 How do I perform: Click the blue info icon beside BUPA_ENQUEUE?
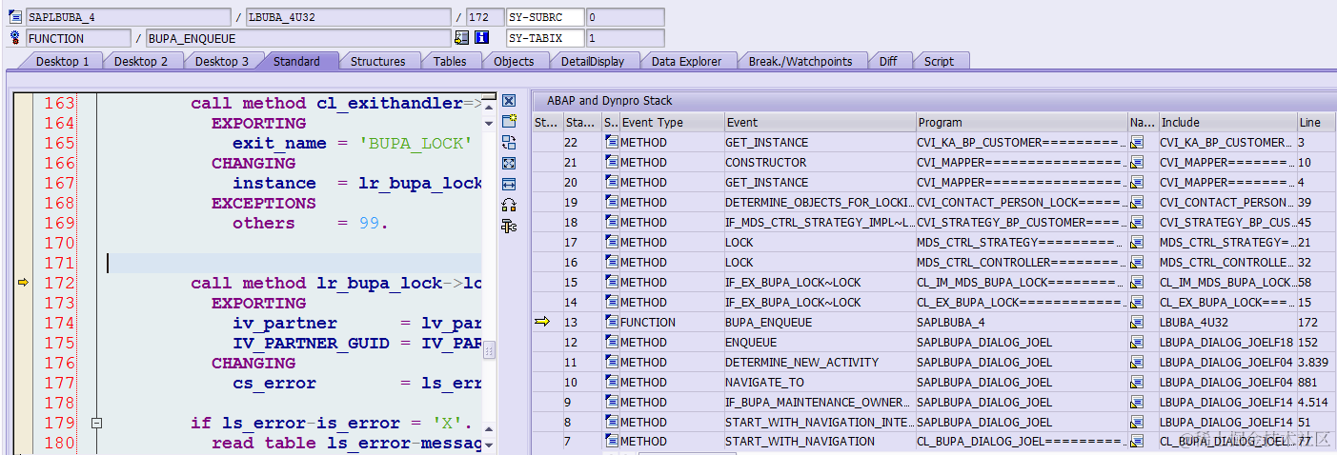click(482, 38)
